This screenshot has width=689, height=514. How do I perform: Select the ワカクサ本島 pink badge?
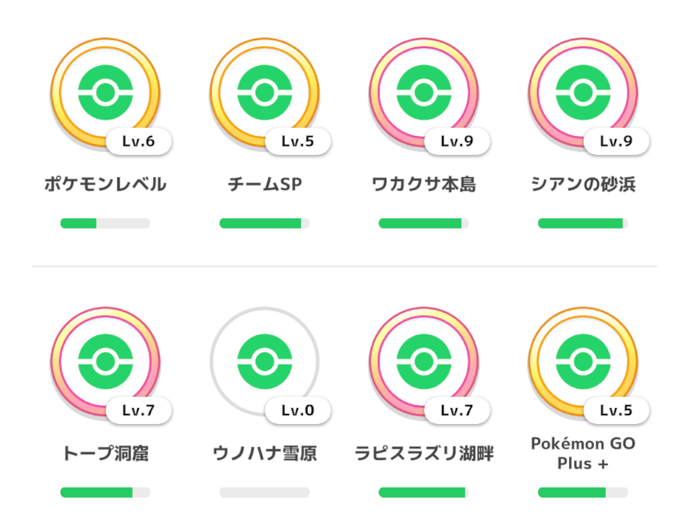pos(424,92)
